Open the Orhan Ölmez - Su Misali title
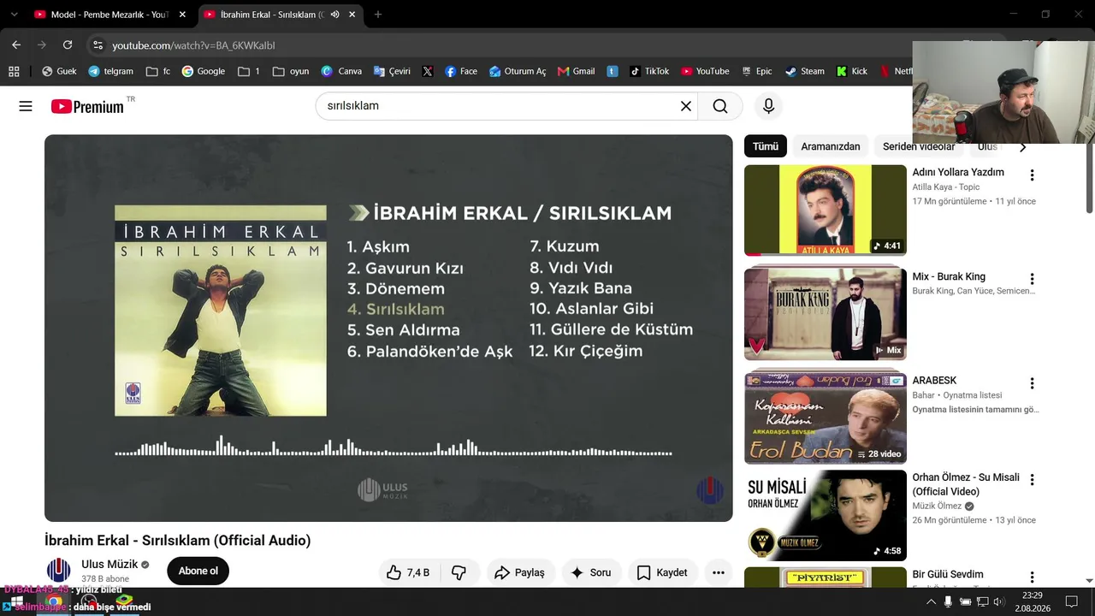The height and width of the screenshot is (616, 1095). [x=966, y=484]
